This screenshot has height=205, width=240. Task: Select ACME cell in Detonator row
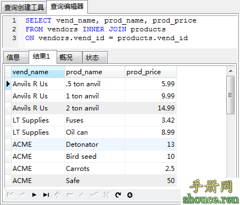(x=38, y=145)
